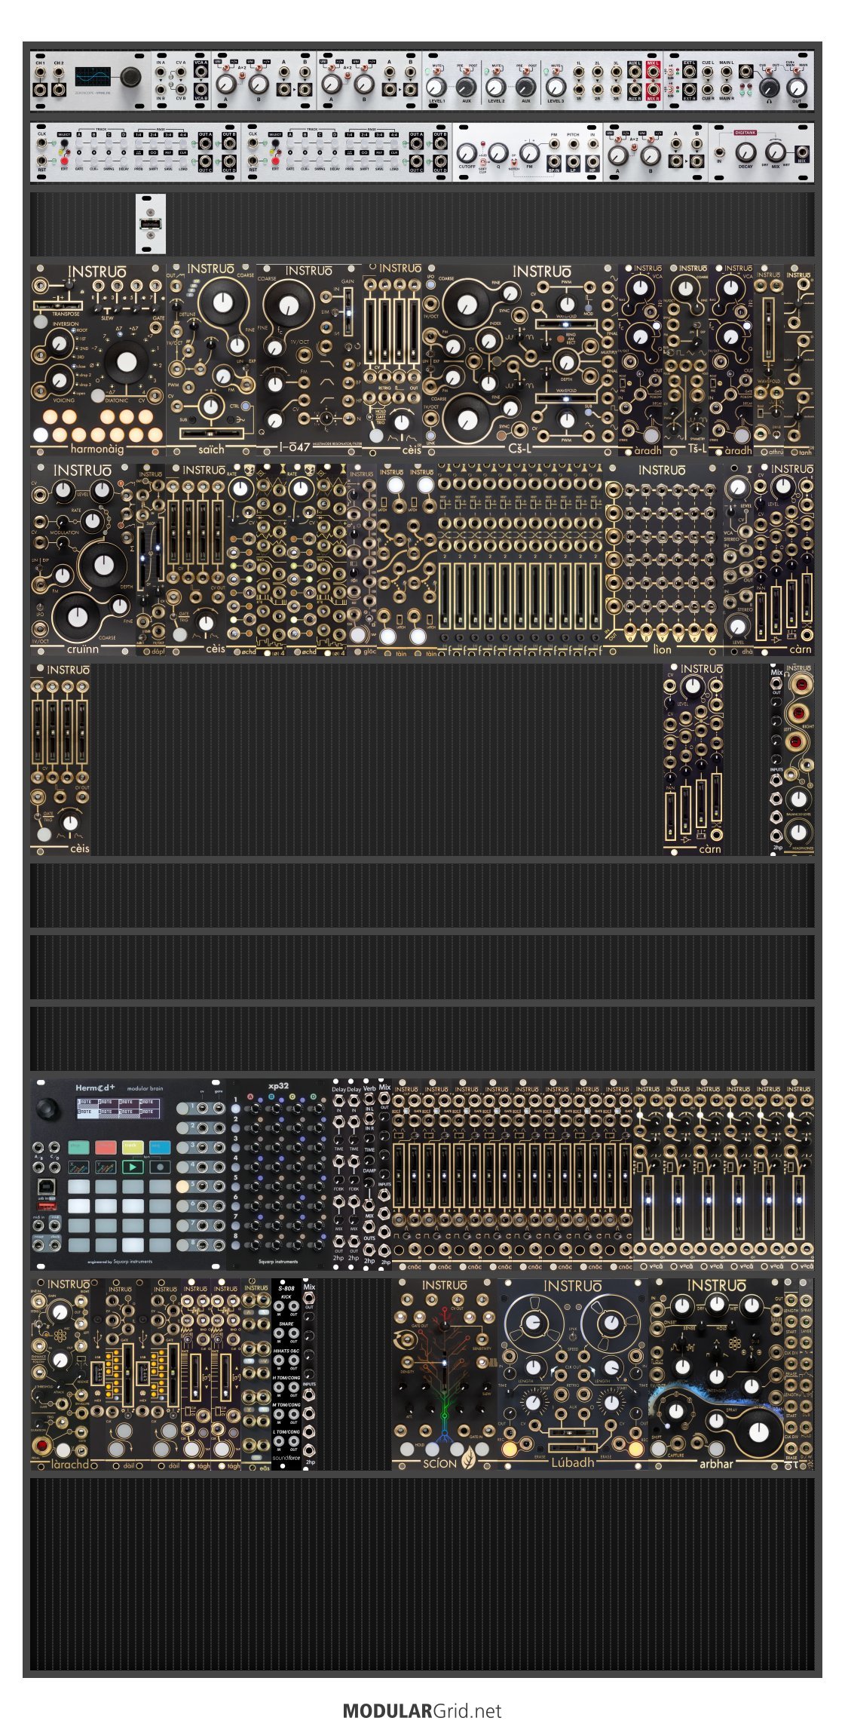
Task: Click the red pad on Hermod+
Action: click(106, 1147)
